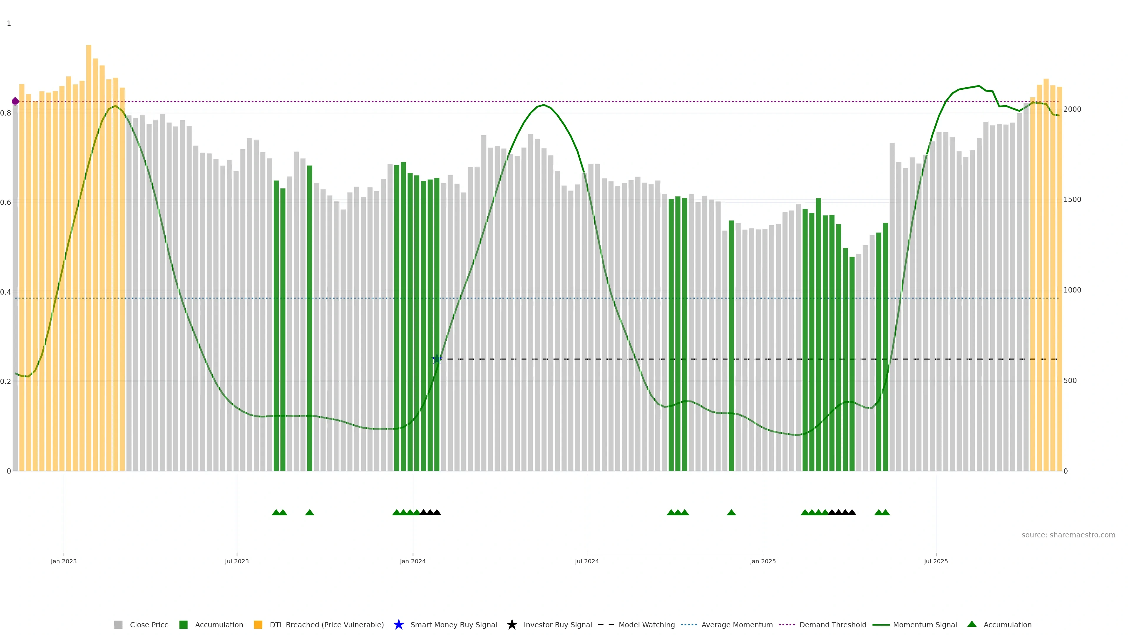
Task: Click the Jul 2023 axis label
Action: pyautogui.click(x=236, y=561)
